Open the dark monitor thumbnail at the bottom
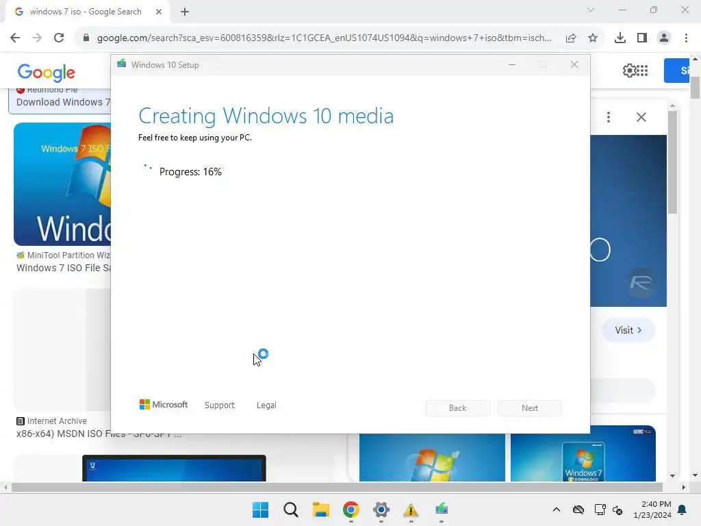Screen dimensions: 701x526 (174, 468)
